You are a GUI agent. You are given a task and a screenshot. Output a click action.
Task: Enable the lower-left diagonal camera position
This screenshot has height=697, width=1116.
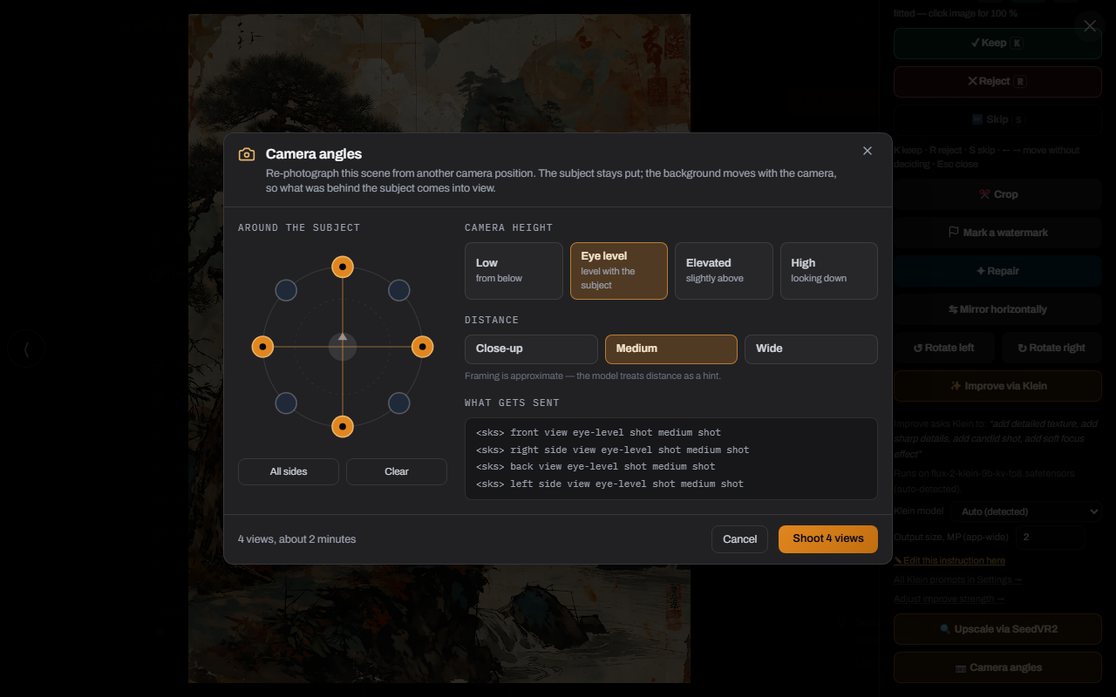pos(286,403)
